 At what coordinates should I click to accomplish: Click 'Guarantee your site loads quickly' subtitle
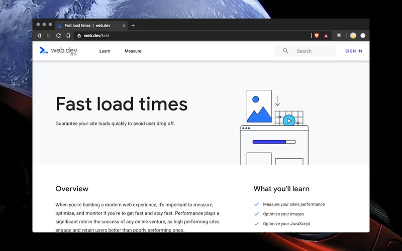pyautogui.click(x=115, y=123)
